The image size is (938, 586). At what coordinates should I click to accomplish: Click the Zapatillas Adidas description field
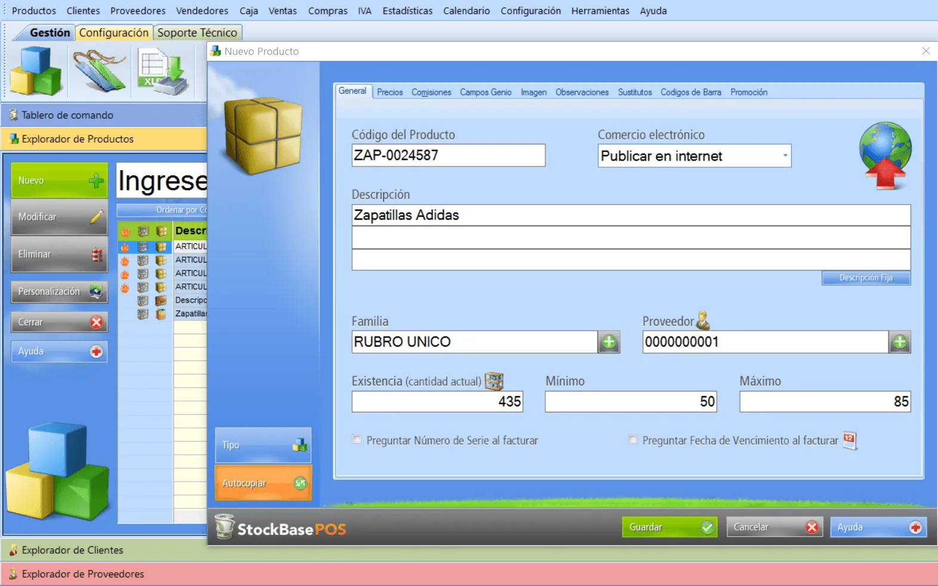tap(631, 215)
